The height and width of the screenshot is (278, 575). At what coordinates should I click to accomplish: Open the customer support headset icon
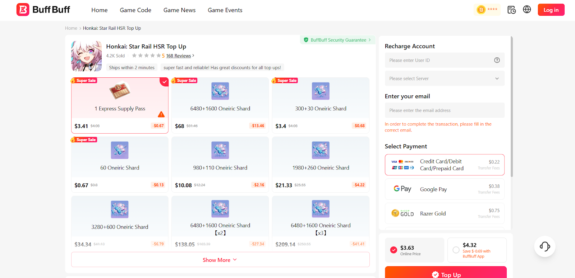coord(544,246)
